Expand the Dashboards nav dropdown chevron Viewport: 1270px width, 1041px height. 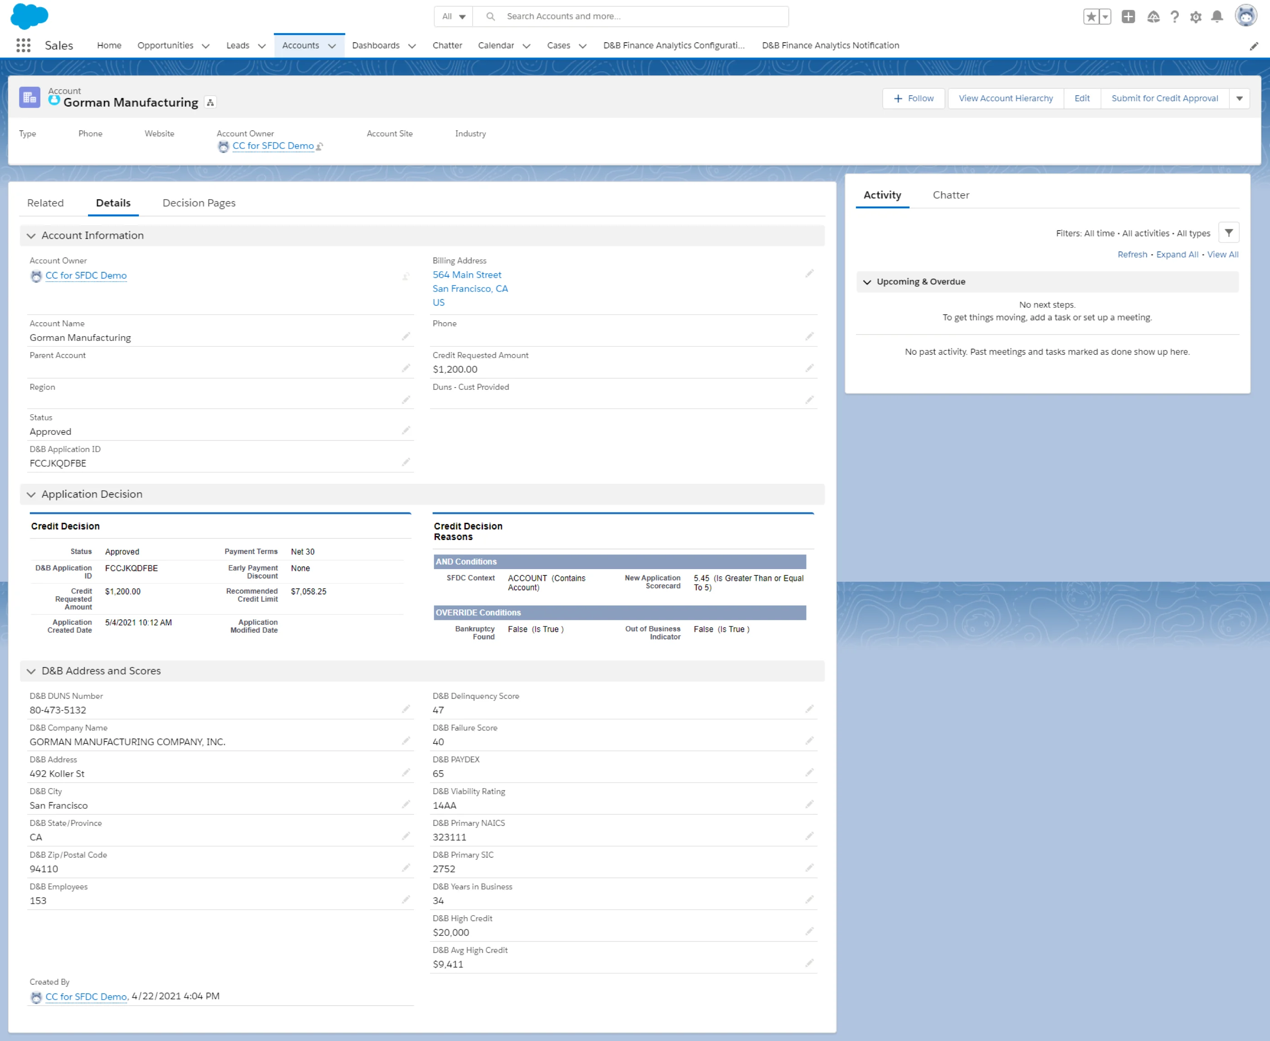412,46
